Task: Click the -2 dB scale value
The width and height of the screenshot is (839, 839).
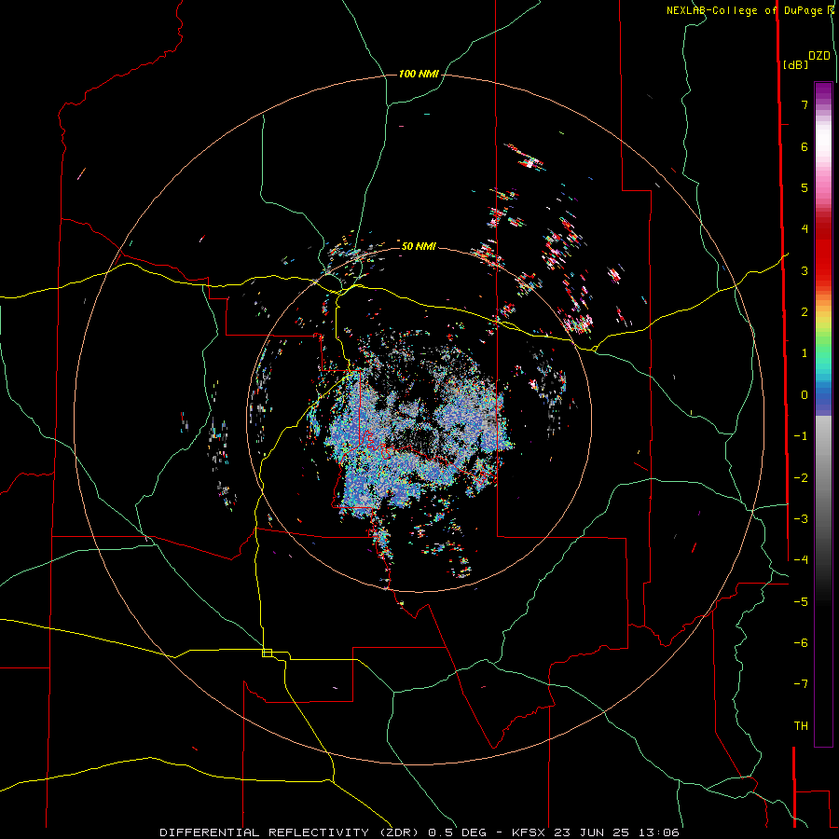Action: 801,478
